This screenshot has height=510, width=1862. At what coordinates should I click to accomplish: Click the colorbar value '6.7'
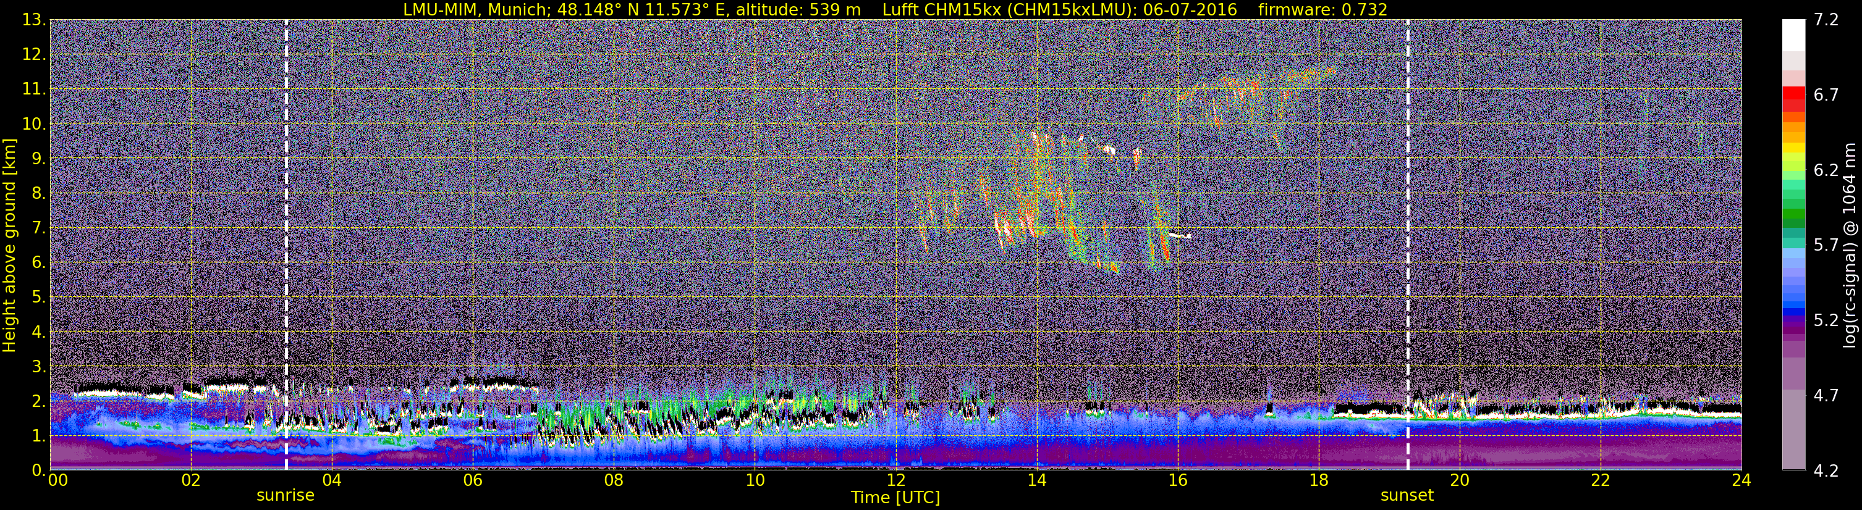[1826, 95]
